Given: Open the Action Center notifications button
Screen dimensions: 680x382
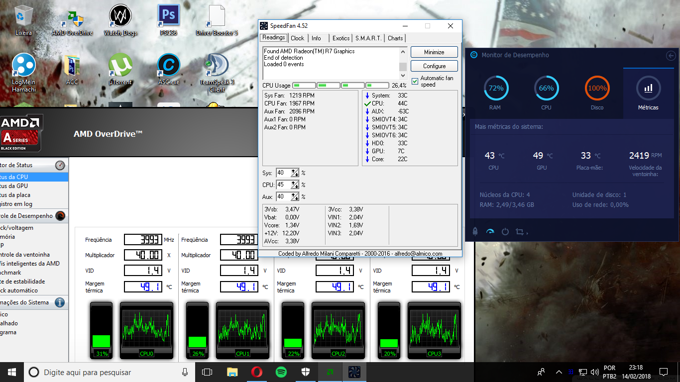Looking at the screenshot, I should tap(663, 372).
